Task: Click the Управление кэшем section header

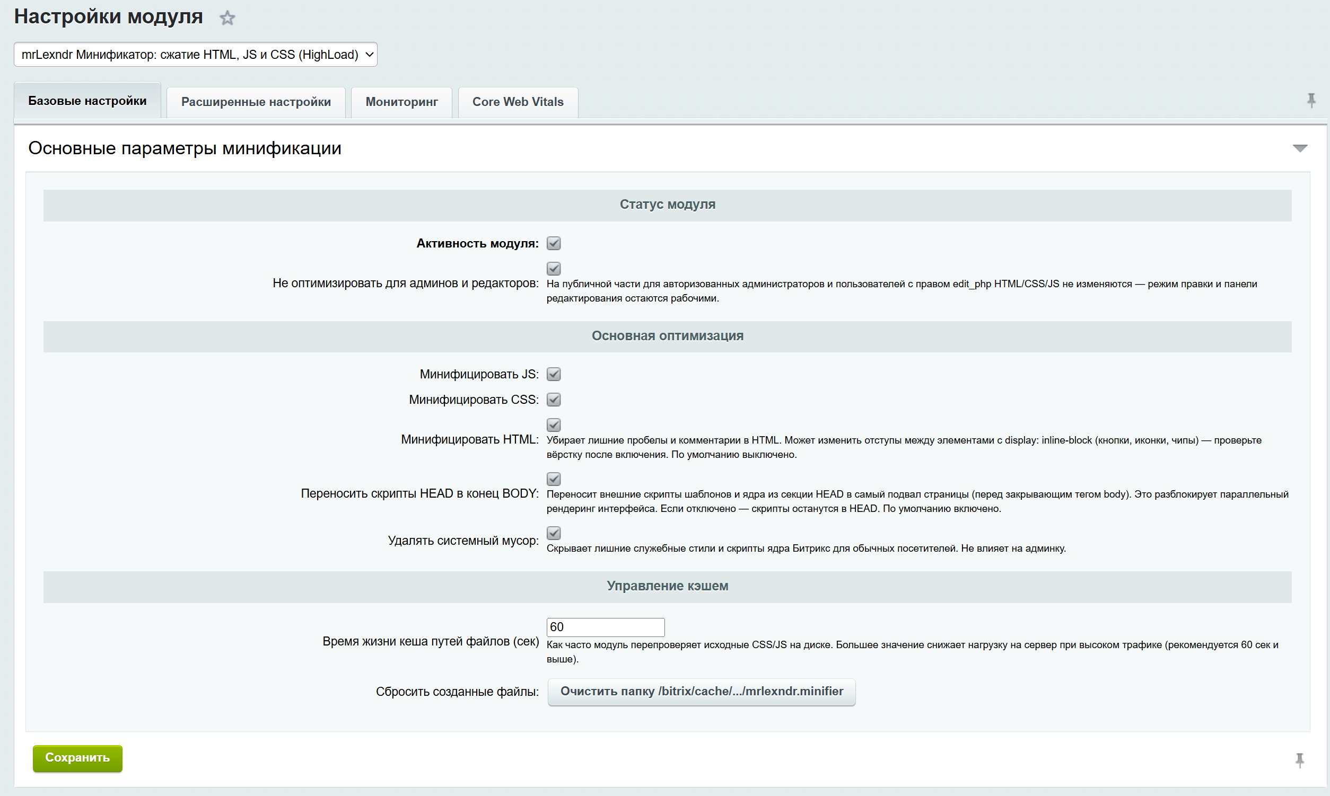Action: click(667, 586)
